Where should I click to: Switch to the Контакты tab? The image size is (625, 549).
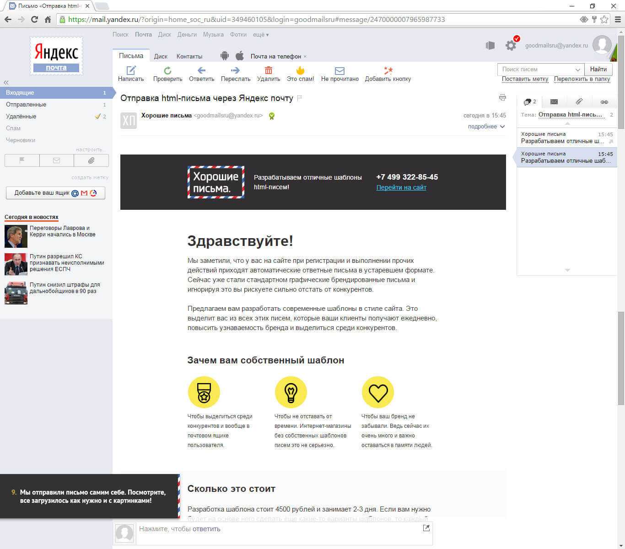tap(189, 56)
